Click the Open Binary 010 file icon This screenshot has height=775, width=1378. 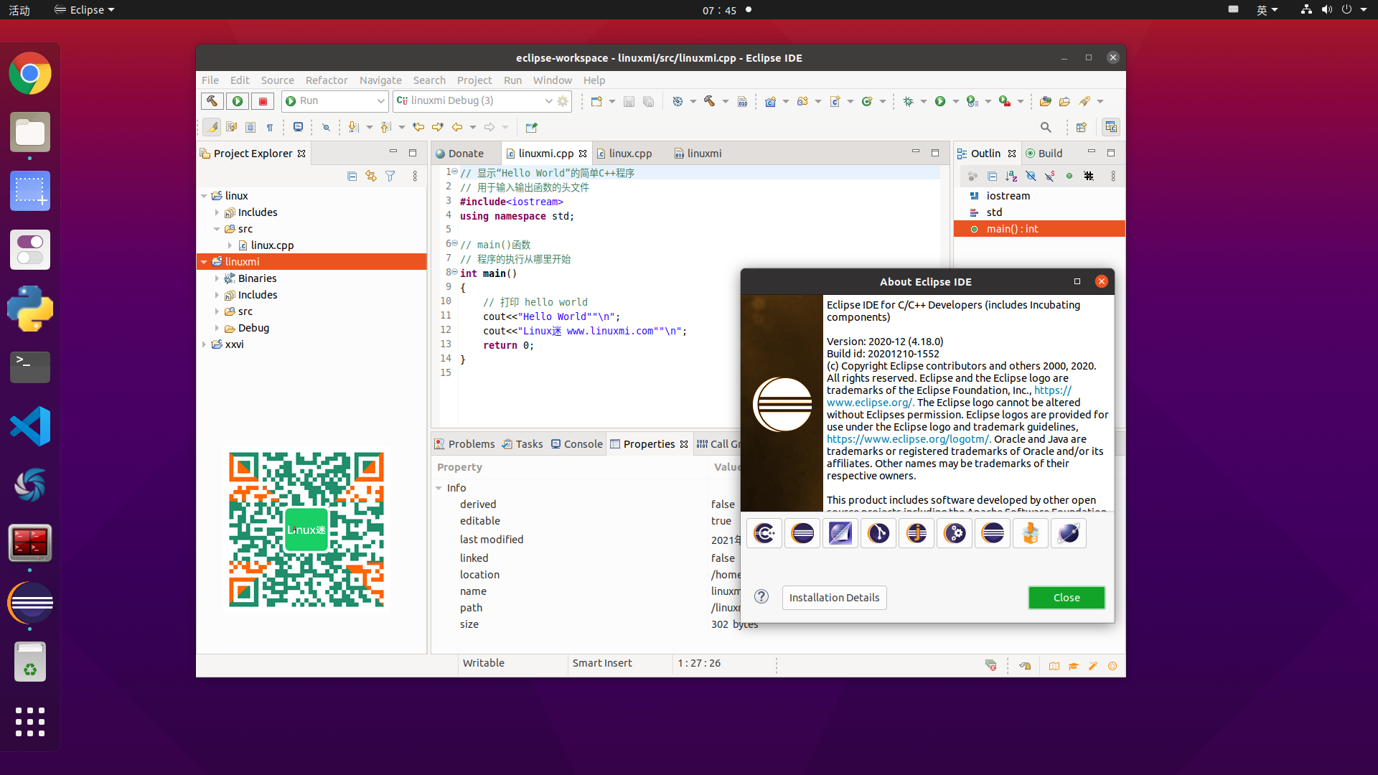[742, 101]
